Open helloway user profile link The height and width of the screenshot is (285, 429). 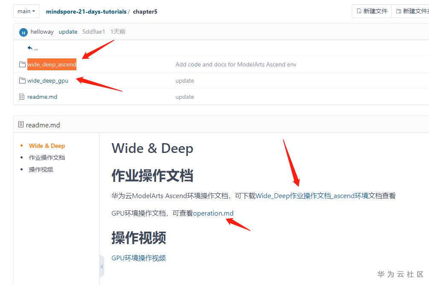click(42, 32)
